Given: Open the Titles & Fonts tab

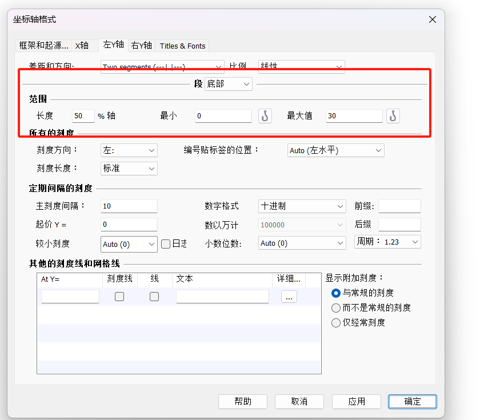Looking at the screenshot, I should (182, 46).
